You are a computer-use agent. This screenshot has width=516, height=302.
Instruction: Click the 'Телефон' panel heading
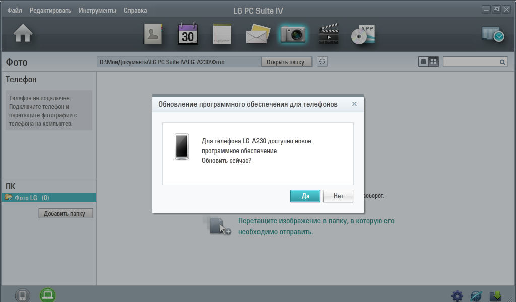click(x=21, y=80)
